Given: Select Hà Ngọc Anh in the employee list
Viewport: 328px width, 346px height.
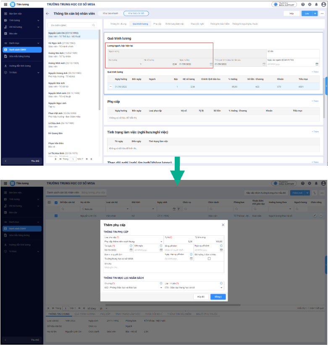Looking at the screenshot, I should 73,45.
